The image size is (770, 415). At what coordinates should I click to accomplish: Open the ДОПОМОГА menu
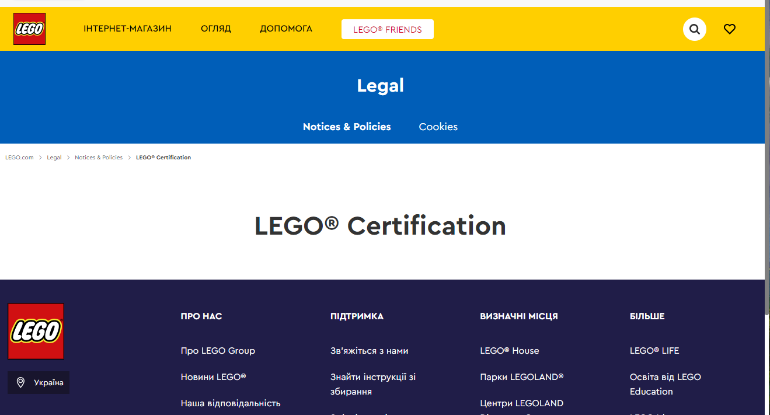click(286, 29)
